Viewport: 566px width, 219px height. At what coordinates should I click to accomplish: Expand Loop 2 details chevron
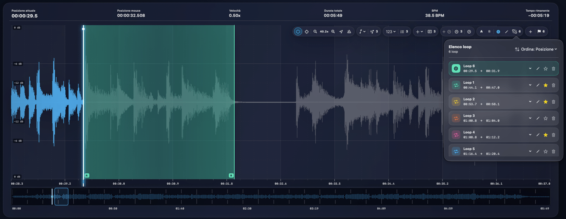[530, 102]
